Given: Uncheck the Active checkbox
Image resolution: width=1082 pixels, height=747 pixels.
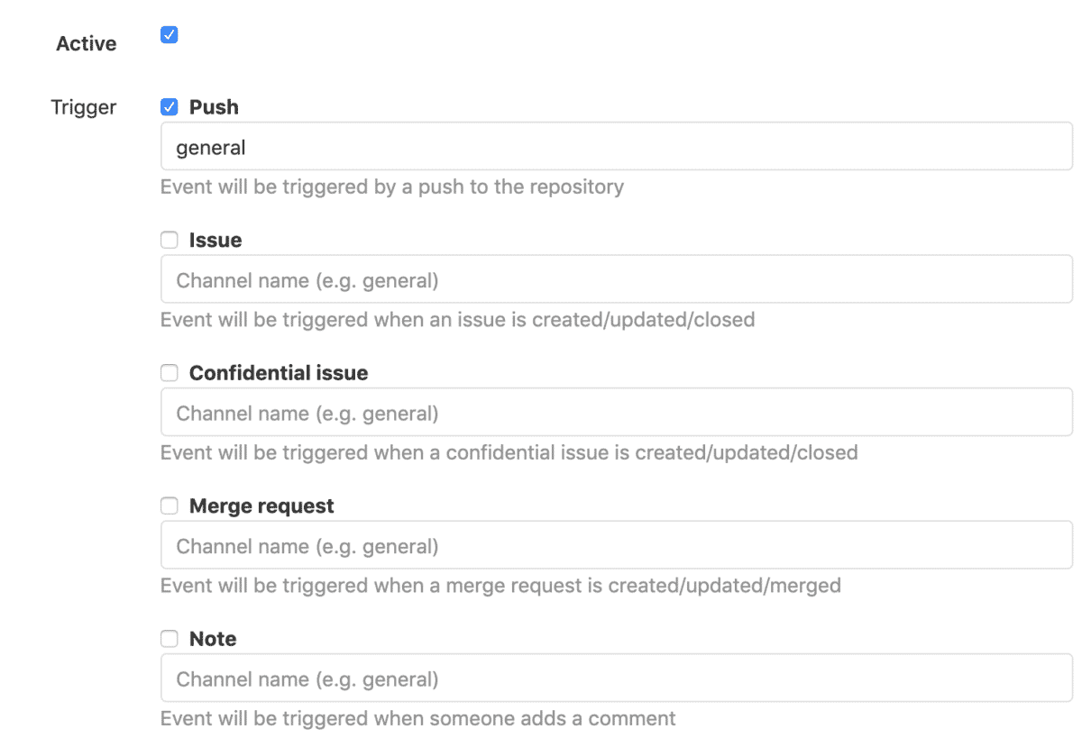Looking at the screenshot, I should [x=169, y=34].
